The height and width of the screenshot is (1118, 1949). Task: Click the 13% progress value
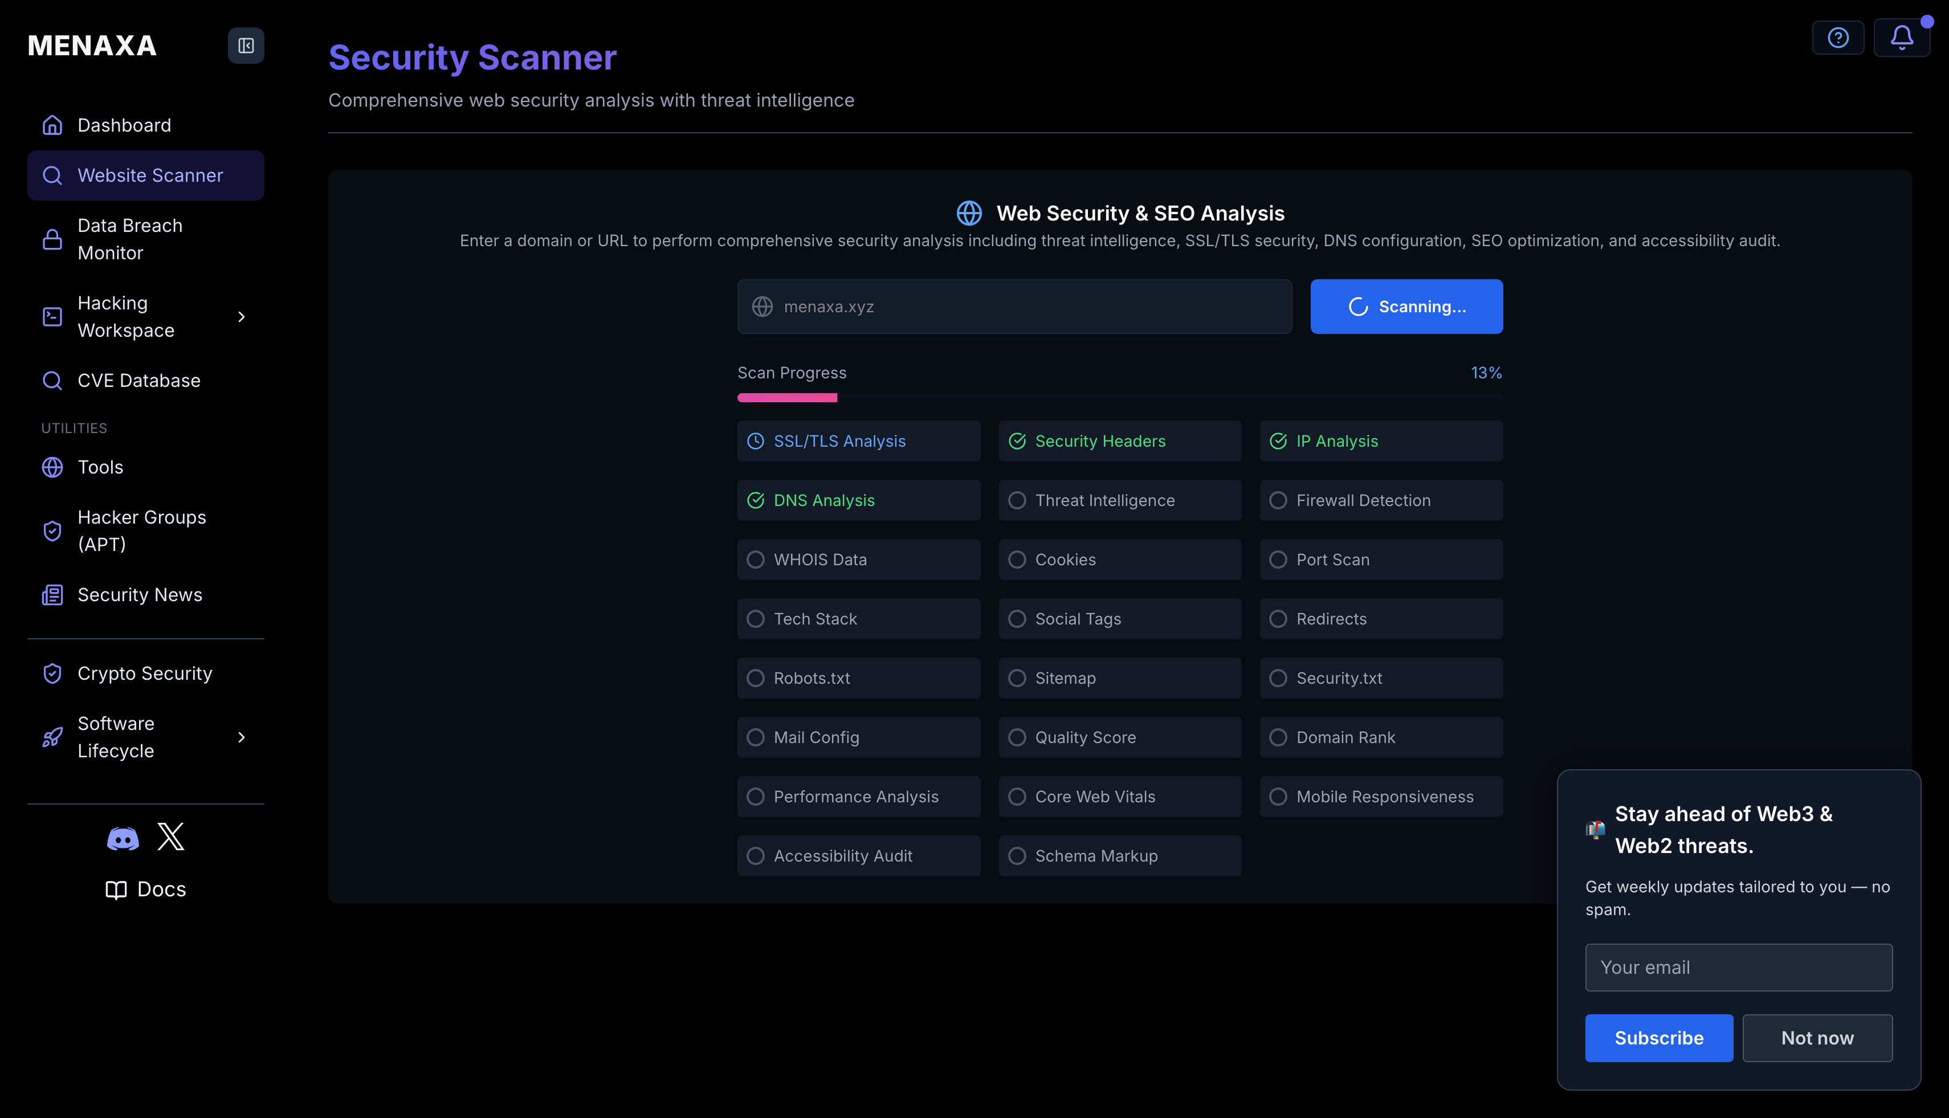[1486, 373]
